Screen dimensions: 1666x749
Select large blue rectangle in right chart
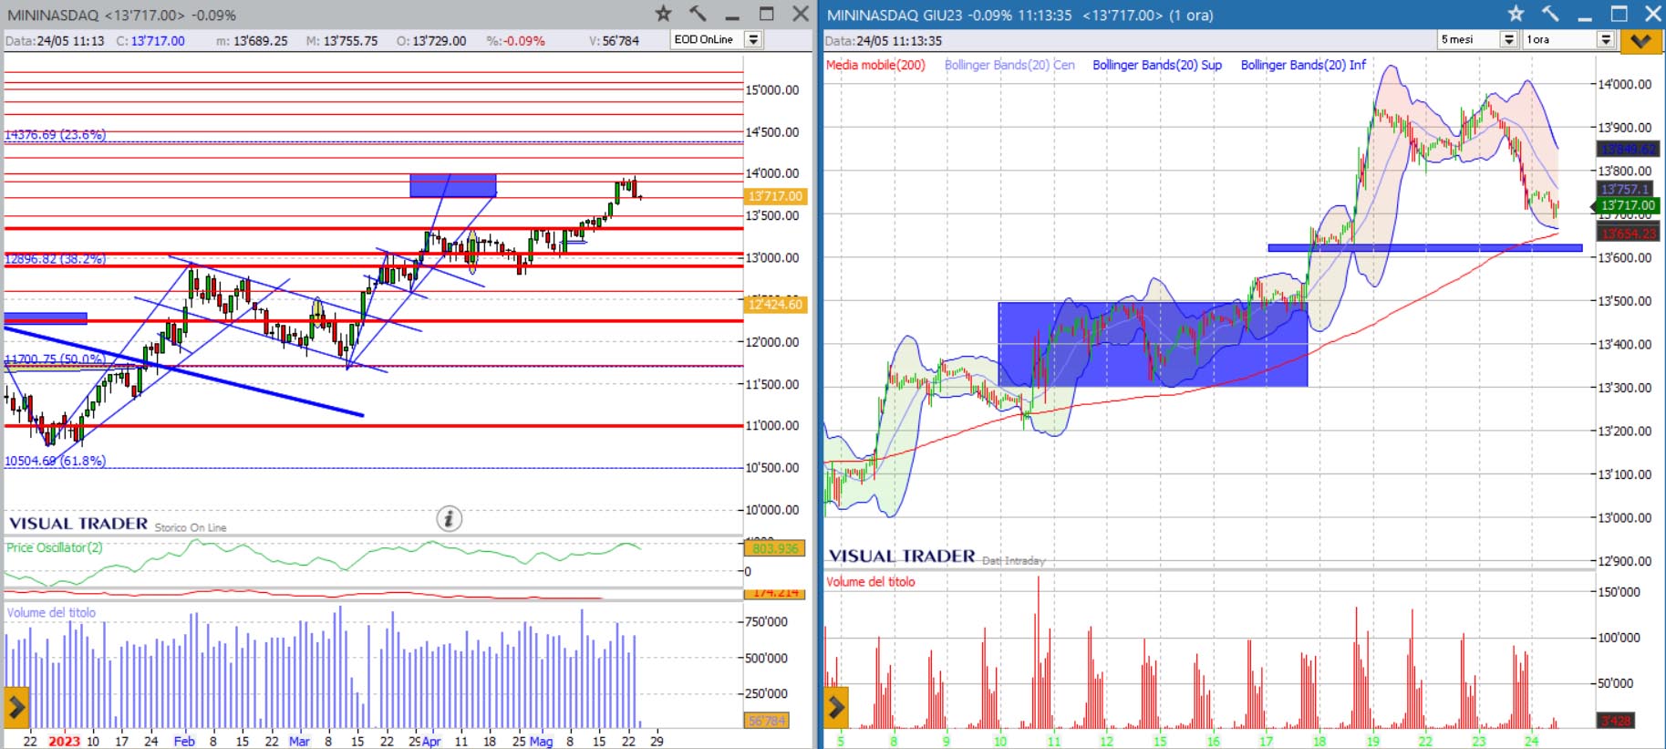(x=1153, y=344)
